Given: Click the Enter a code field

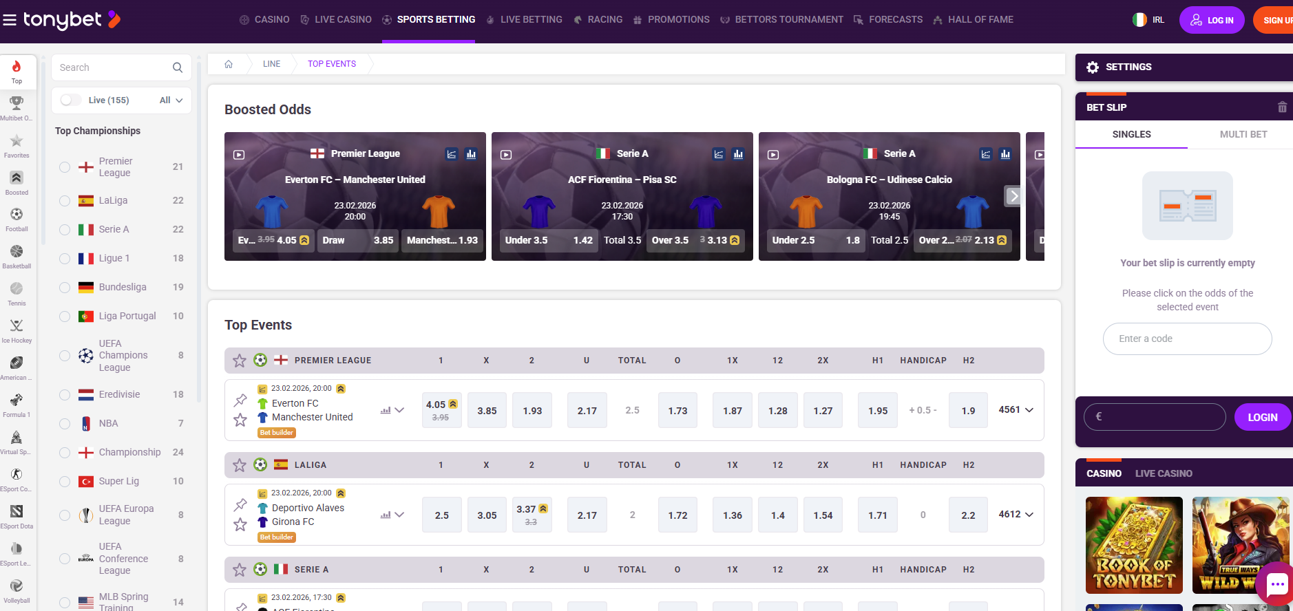Looking at the screenshot, I should [1187, 339].
